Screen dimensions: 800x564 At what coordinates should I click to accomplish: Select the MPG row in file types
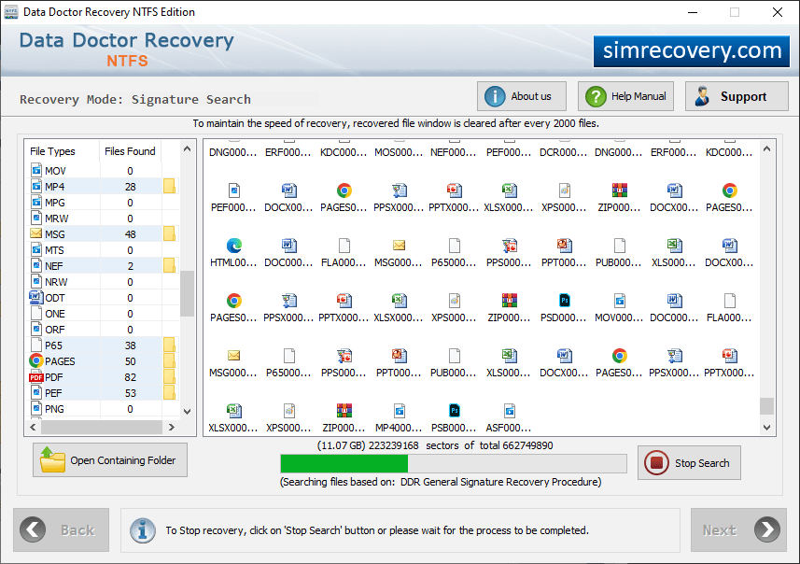tap(102, 203)
